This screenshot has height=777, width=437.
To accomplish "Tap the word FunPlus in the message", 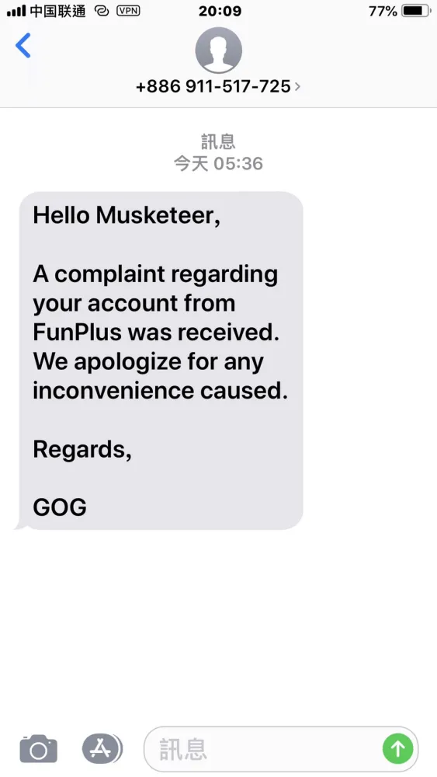I will [77, 333].
